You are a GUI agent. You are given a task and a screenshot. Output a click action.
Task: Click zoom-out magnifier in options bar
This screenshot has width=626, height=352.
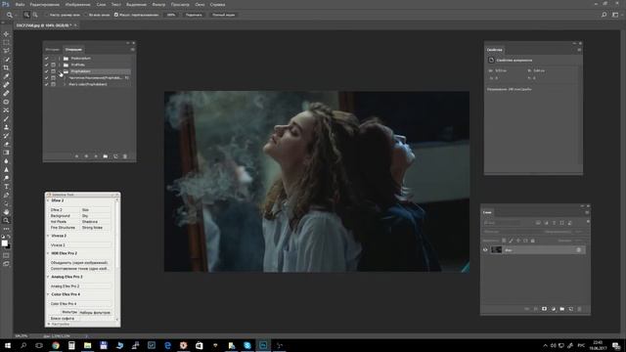tap(35, 15)
